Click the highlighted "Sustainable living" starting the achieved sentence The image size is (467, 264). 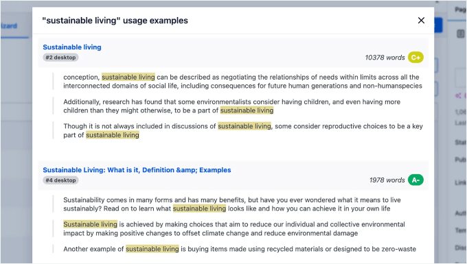pos(90,224)
